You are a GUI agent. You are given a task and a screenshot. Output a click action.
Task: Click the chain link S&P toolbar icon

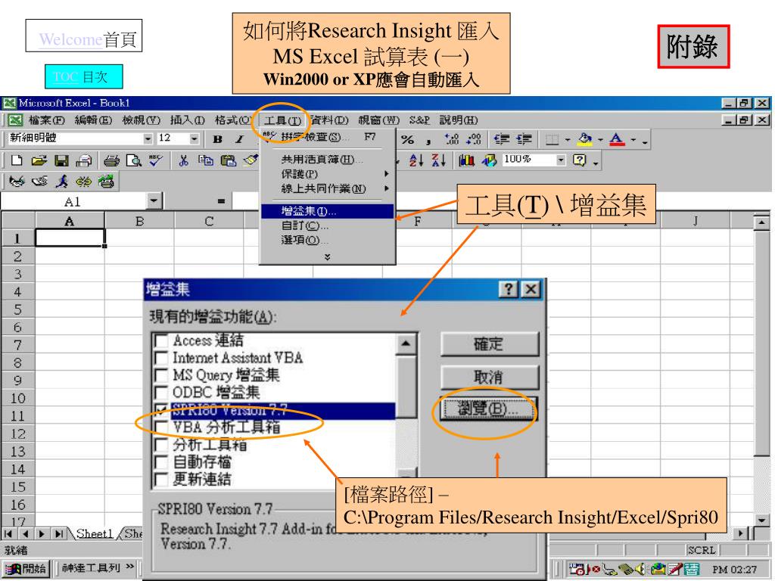(x=83, y=182)
